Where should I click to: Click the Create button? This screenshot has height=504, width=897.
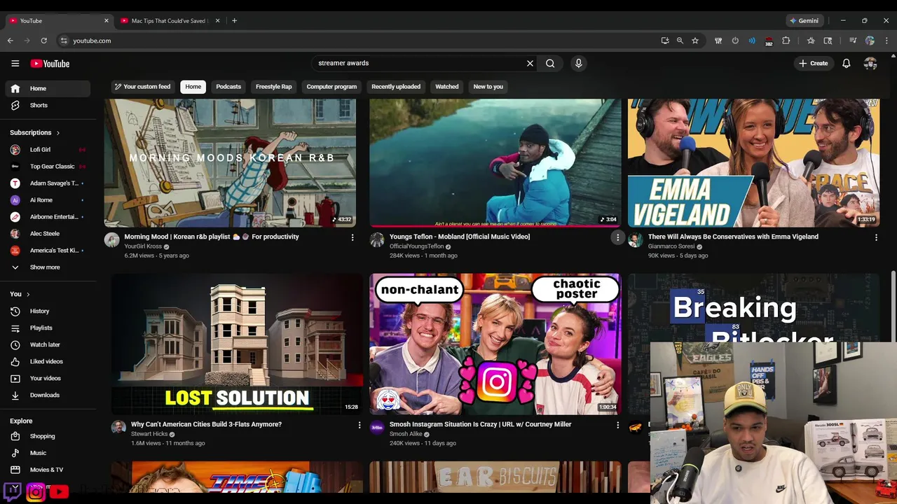coord(813,63)
